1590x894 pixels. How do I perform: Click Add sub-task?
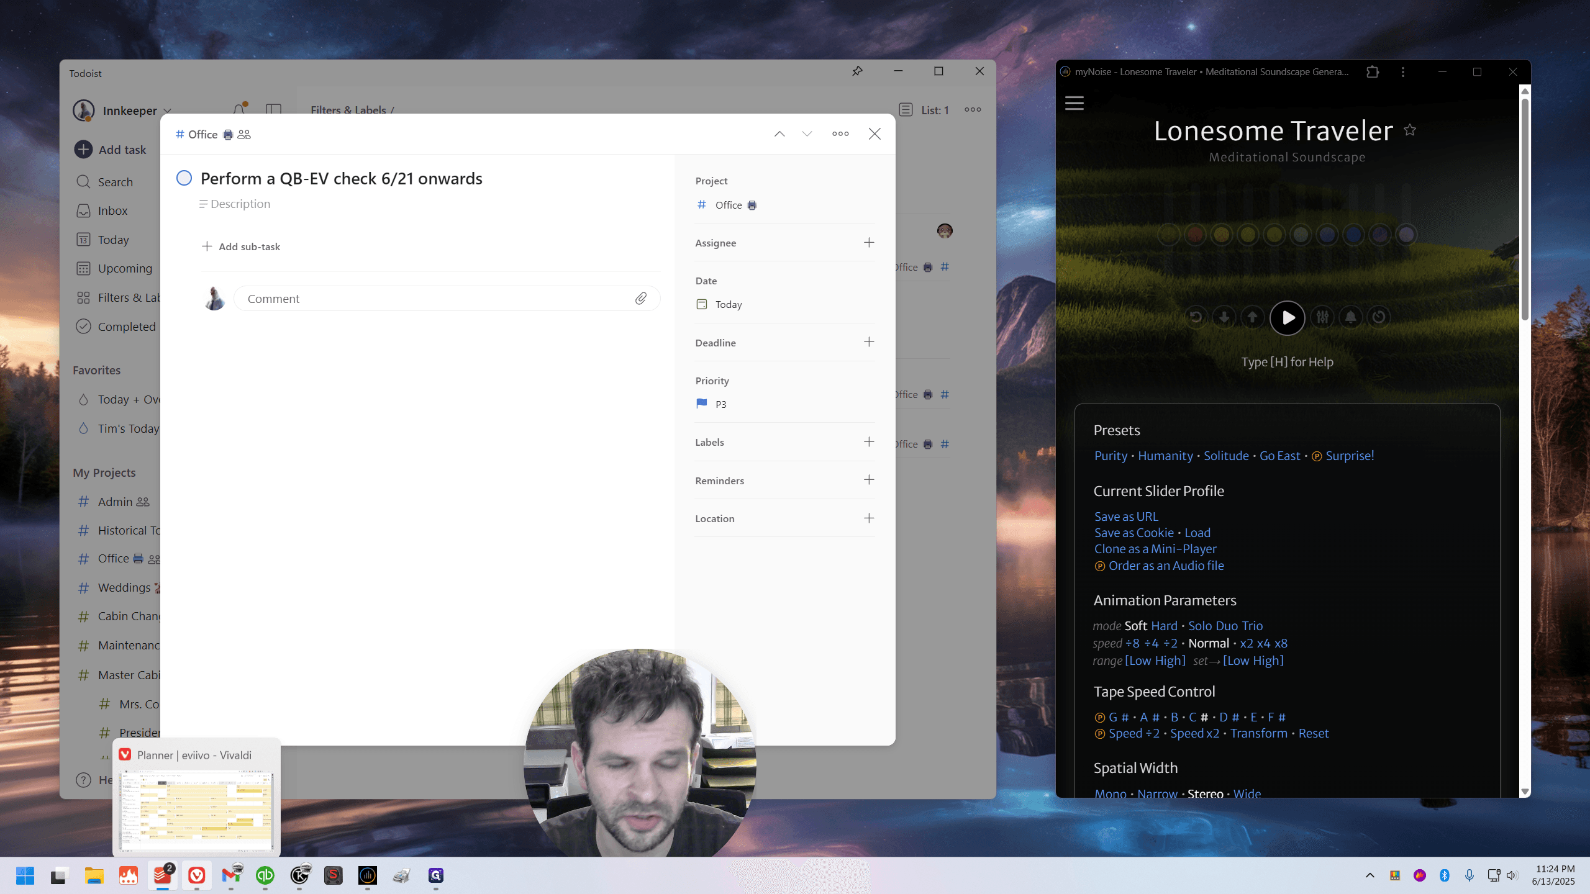click(241, 246)
